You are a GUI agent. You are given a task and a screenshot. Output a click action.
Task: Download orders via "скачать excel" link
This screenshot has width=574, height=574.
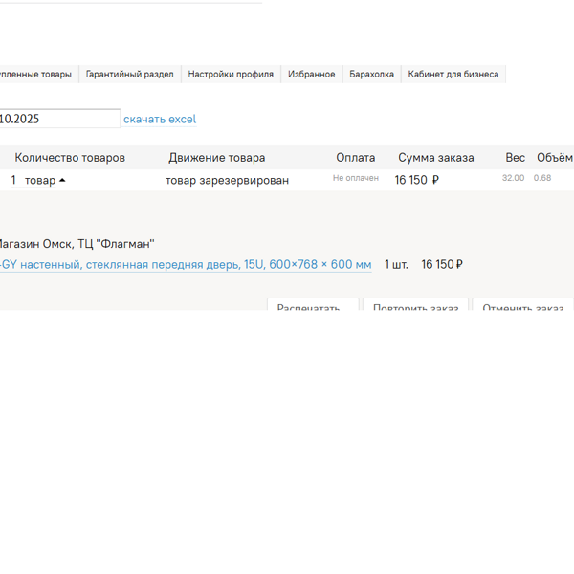coord(160,120)
